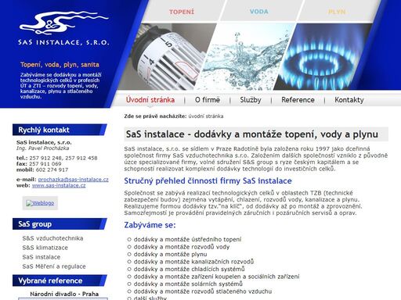Click list item dodávky a montáže ústředního topení
Screen dimensions: 401x300
coord(187,239)
